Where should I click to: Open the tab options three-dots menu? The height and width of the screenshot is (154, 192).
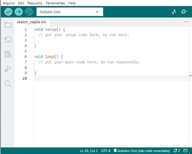click(x=186, y=22)
